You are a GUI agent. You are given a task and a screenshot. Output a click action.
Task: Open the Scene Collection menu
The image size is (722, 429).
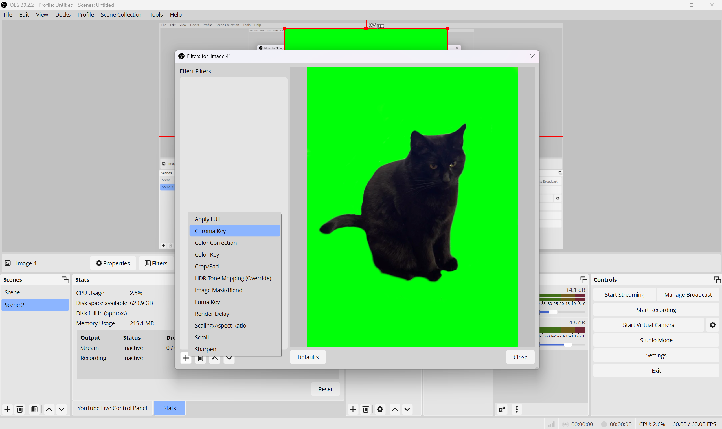[x=122, y=14]
